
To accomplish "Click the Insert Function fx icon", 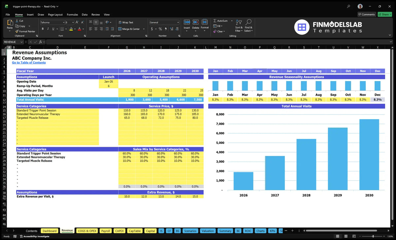I will 41,42.
